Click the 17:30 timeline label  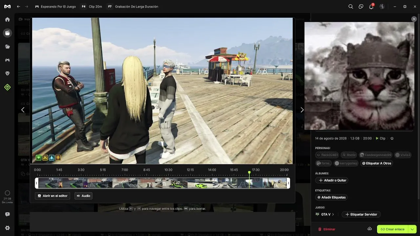[x=256, y=170]
